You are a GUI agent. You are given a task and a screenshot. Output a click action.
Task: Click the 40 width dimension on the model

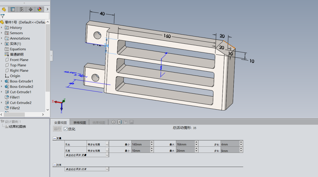[x=102, y=14]
